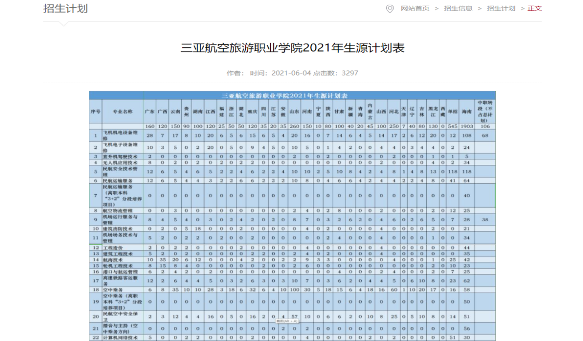Select the 广东 column header
This screenshot has height=341, width=583.
(x=150, y=111)
